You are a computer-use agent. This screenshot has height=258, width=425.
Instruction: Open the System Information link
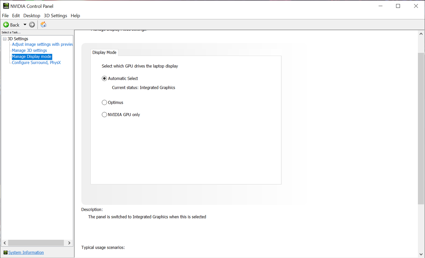[26, 252]
